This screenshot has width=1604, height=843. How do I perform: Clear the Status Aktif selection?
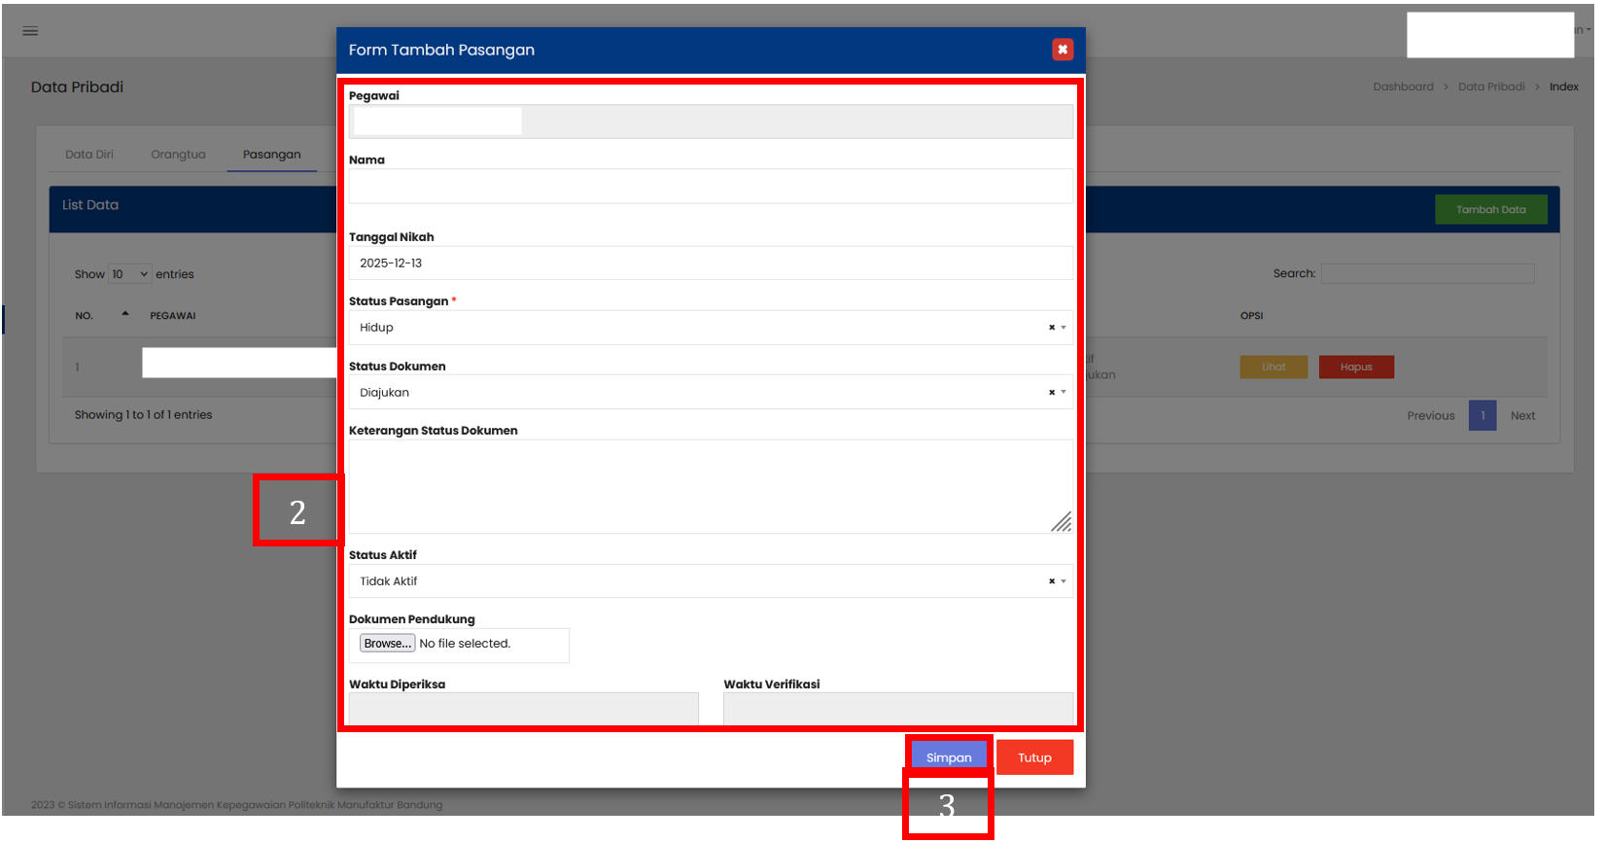[x=1051, y=581]
